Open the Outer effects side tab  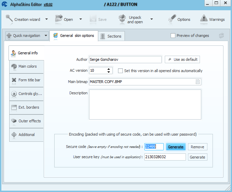tap(26, 121)
